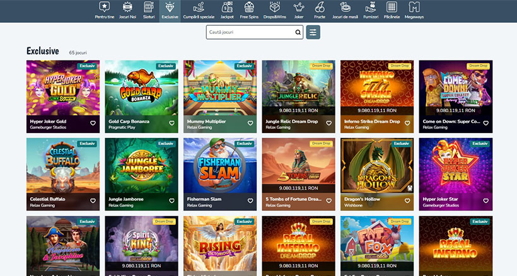Select the Exclusive diamond category

170,11
